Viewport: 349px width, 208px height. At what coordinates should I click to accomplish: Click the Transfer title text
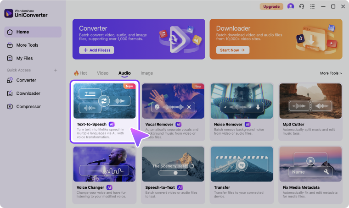(222, 187)
